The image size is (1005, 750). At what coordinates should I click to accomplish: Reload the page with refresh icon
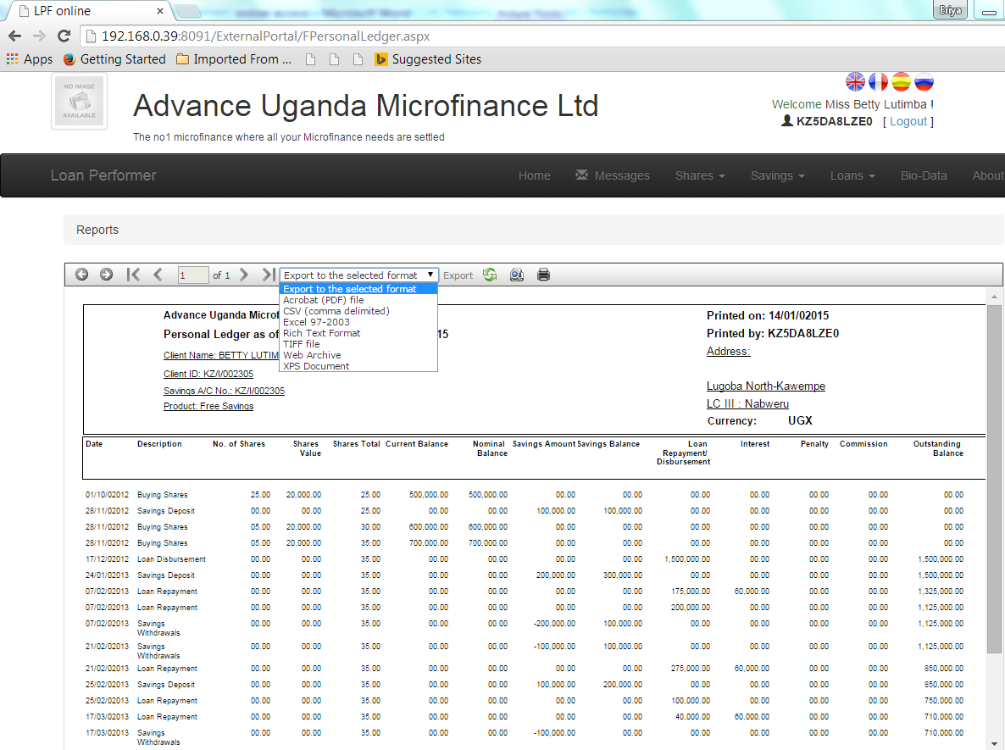[x=64, y=36]
